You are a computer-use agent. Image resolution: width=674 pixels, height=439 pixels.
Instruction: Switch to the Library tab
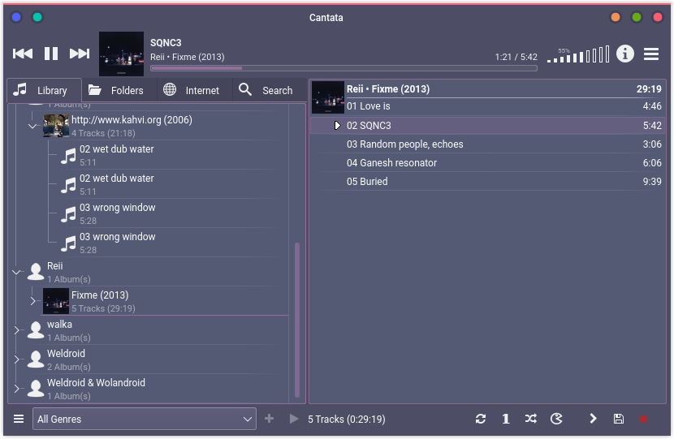coord(45,90)
